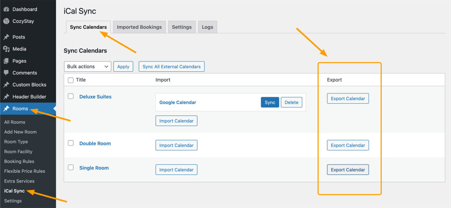Viewport: 451px width, 208px height.
Task: Open the Double Room link
Action: click(x=95, y=144)
